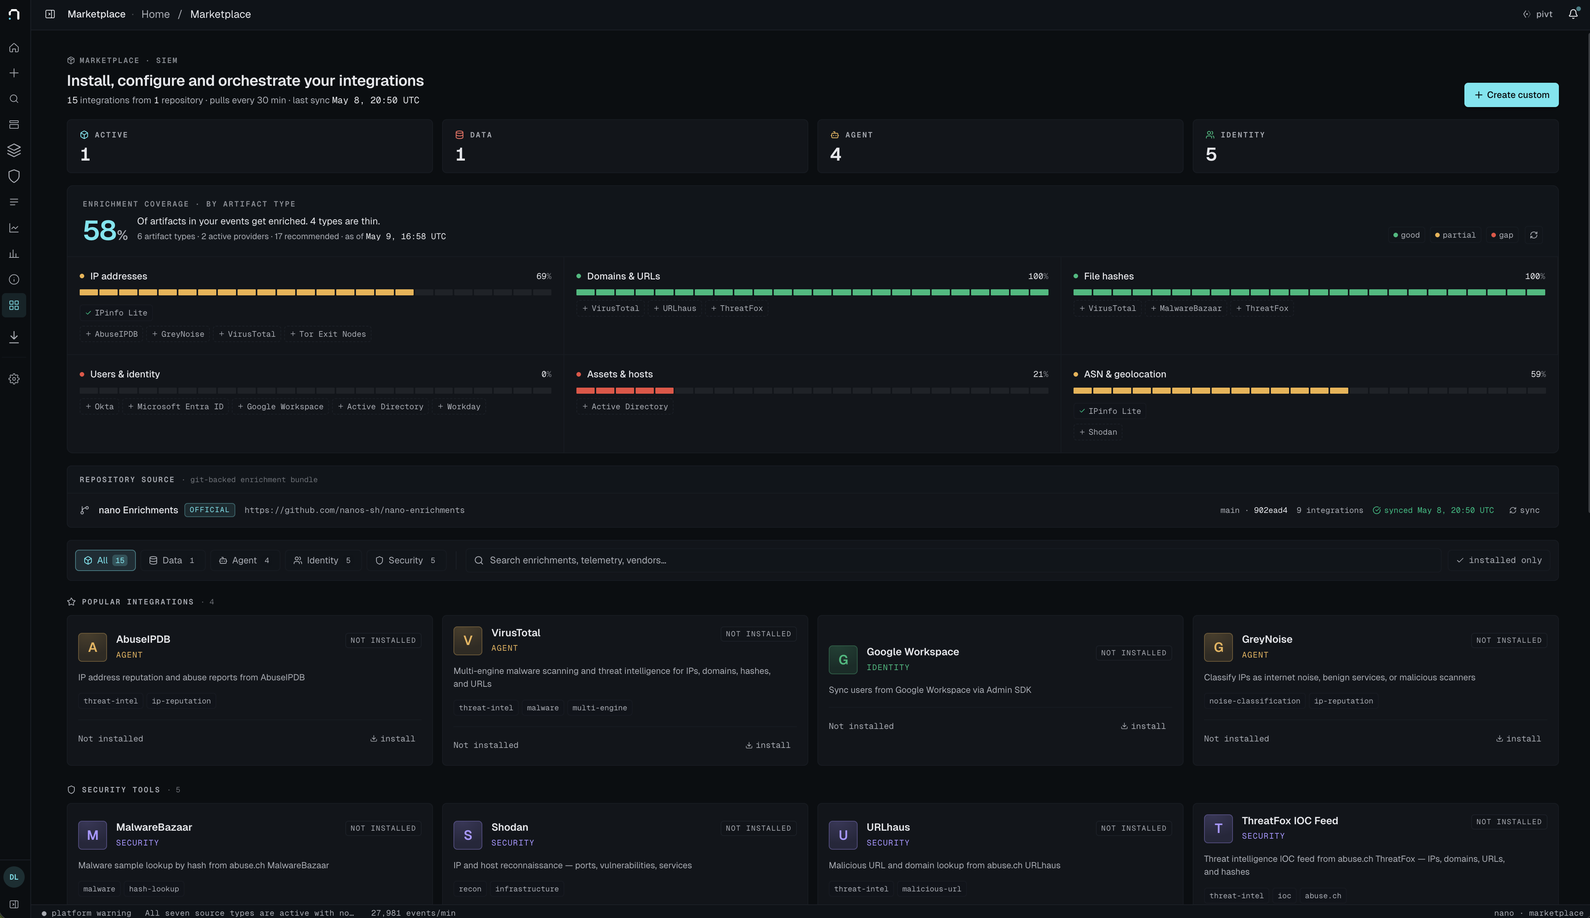Click the IP addresses coverage bar

coord(315,293)
